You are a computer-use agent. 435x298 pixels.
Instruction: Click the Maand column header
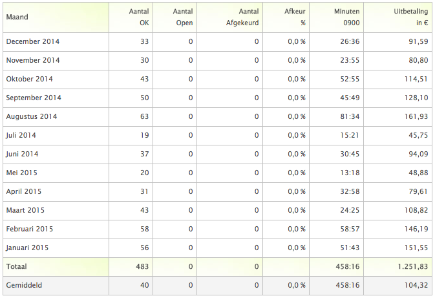(x=56, y=17)
